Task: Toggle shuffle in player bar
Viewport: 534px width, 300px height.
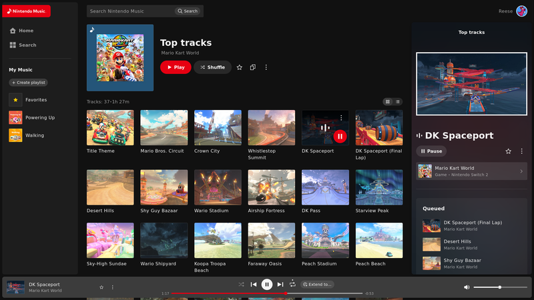Action: click(x=241, y=285)
